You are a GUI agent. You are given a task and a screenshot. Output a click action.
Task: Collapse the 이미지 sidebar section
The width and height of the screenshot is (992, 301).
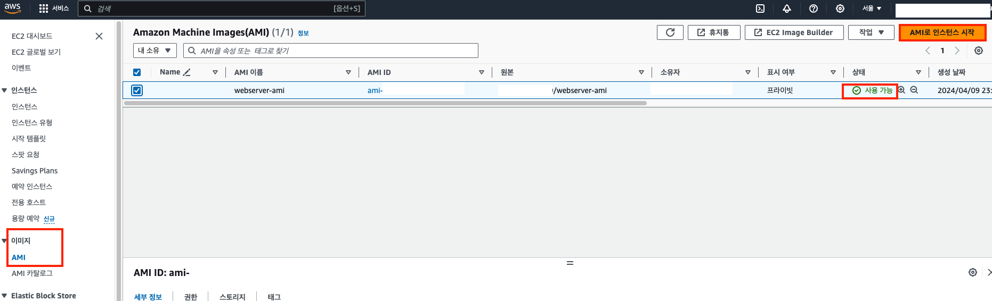pos(5,241)
